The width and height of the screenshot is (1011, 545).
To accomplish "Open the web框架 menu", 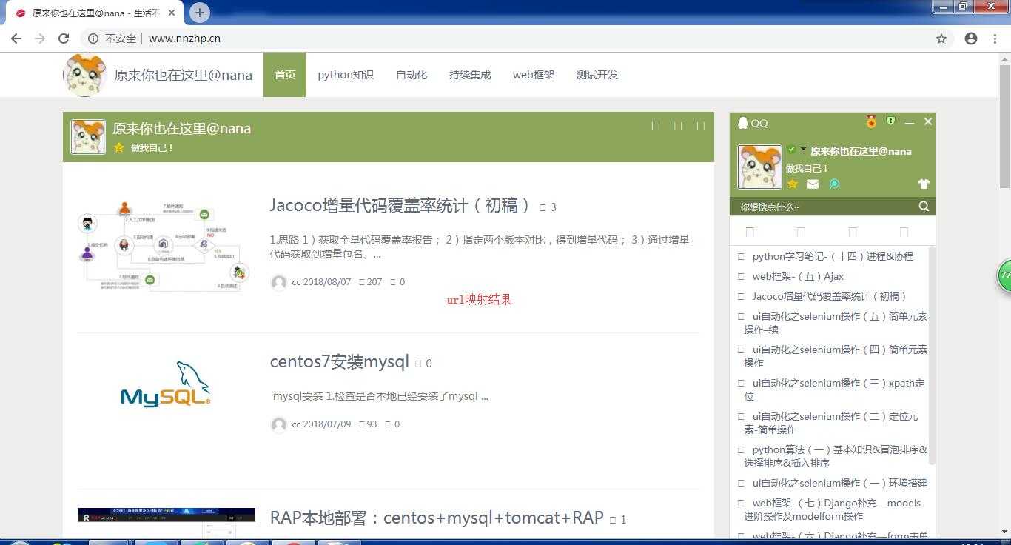I will (534, 75).
